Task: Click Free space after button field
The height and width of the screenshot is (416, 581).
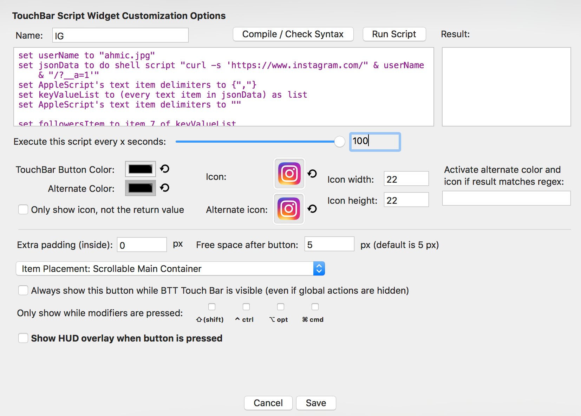Action: (x=329, y=244)
